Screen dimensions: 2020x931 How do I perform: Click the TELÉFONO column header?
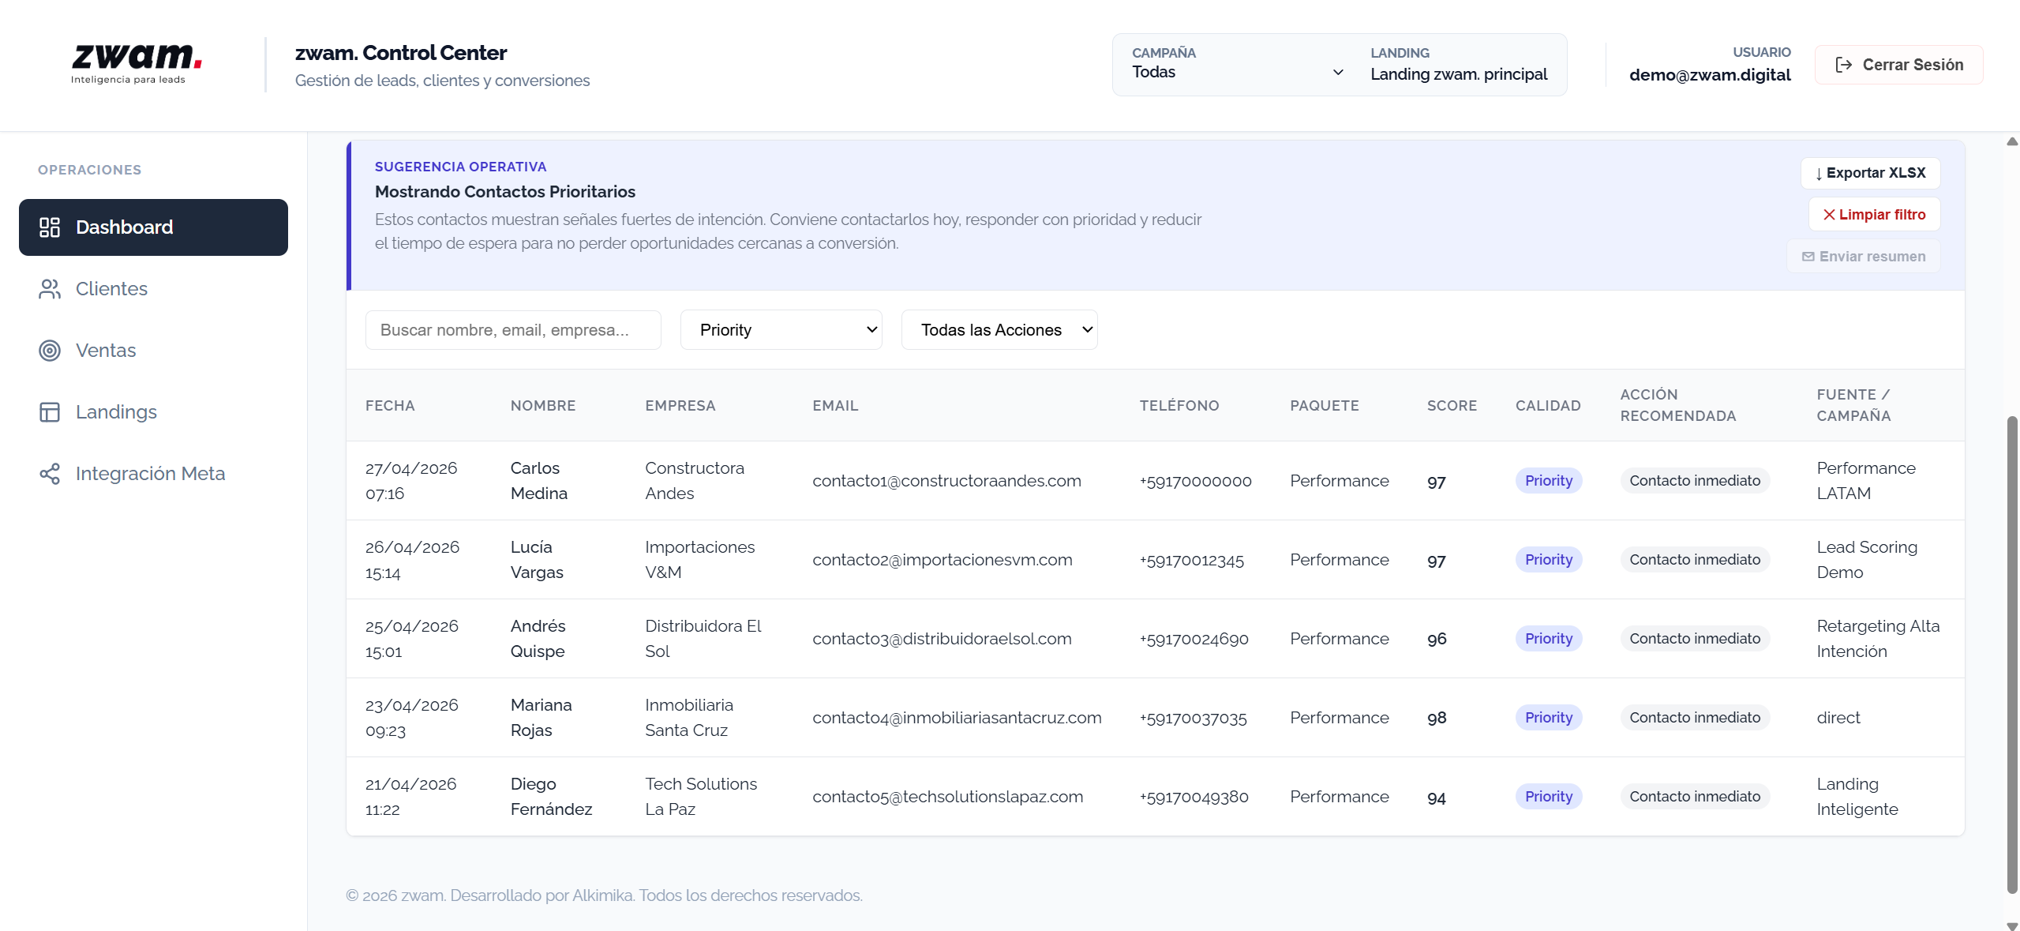point(1179,406)
